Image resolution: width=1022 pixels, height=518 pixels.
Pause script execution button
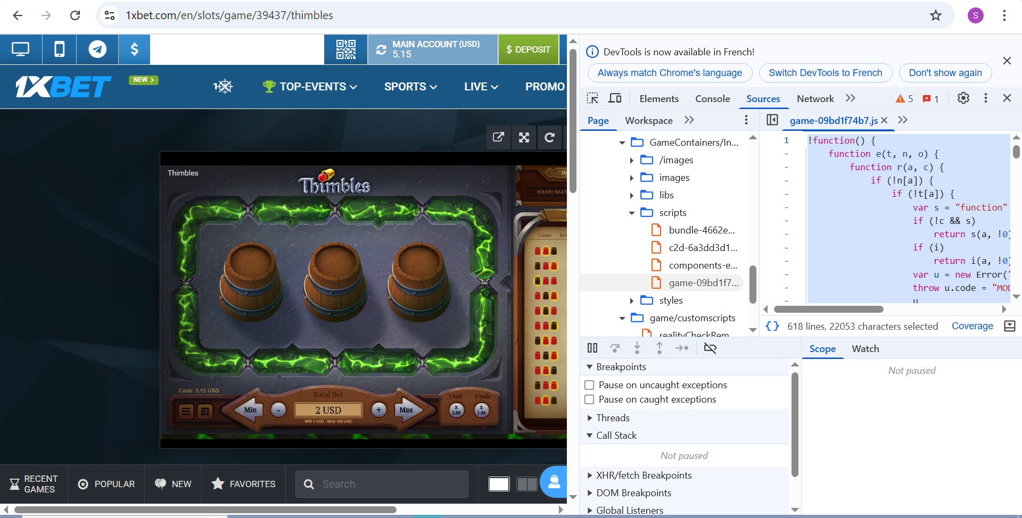pyautogui.click(x=592, y=348)
